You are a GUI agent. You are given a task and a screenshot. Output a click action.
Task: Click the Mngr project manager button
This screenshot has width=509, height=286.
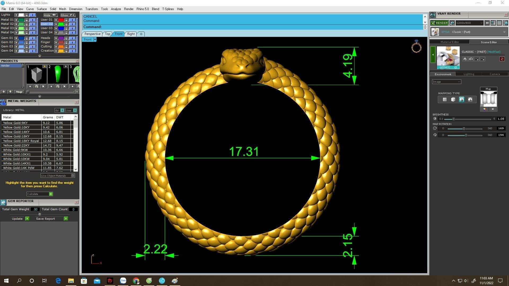19,92
